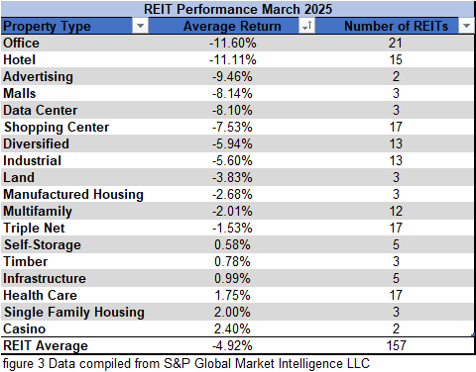The height and width of the screenshot is (372, 476).
Task: Select the Property Type header cell
Action: tap(74, 26)
